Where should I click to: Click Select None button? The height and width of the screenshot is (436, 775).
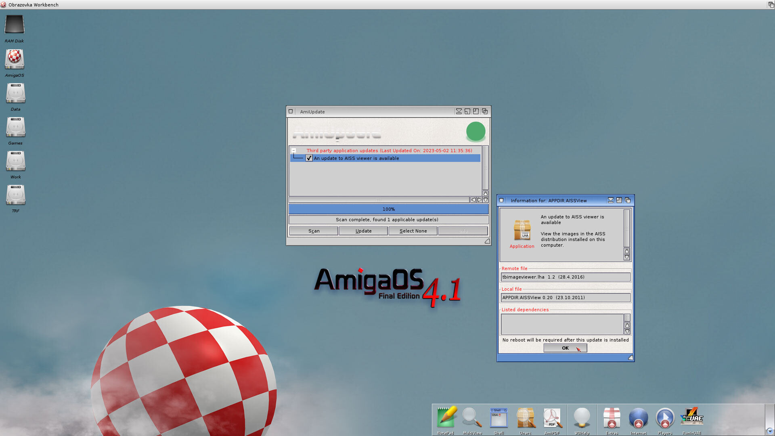(413, 231)
